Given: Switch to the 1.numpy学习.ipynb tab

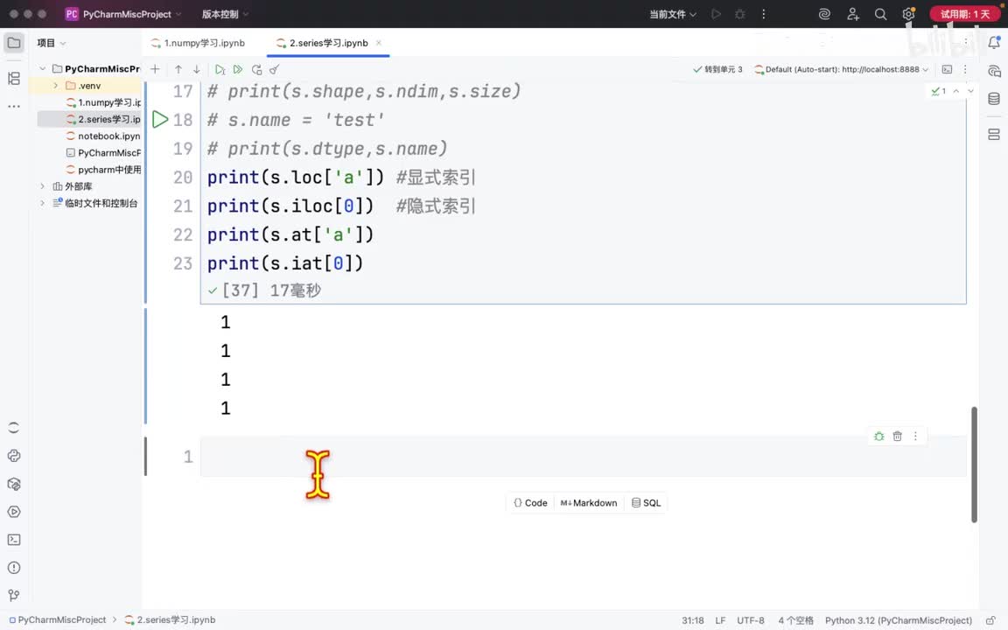Looking at the screenshot, I should [x=198, y=43].
